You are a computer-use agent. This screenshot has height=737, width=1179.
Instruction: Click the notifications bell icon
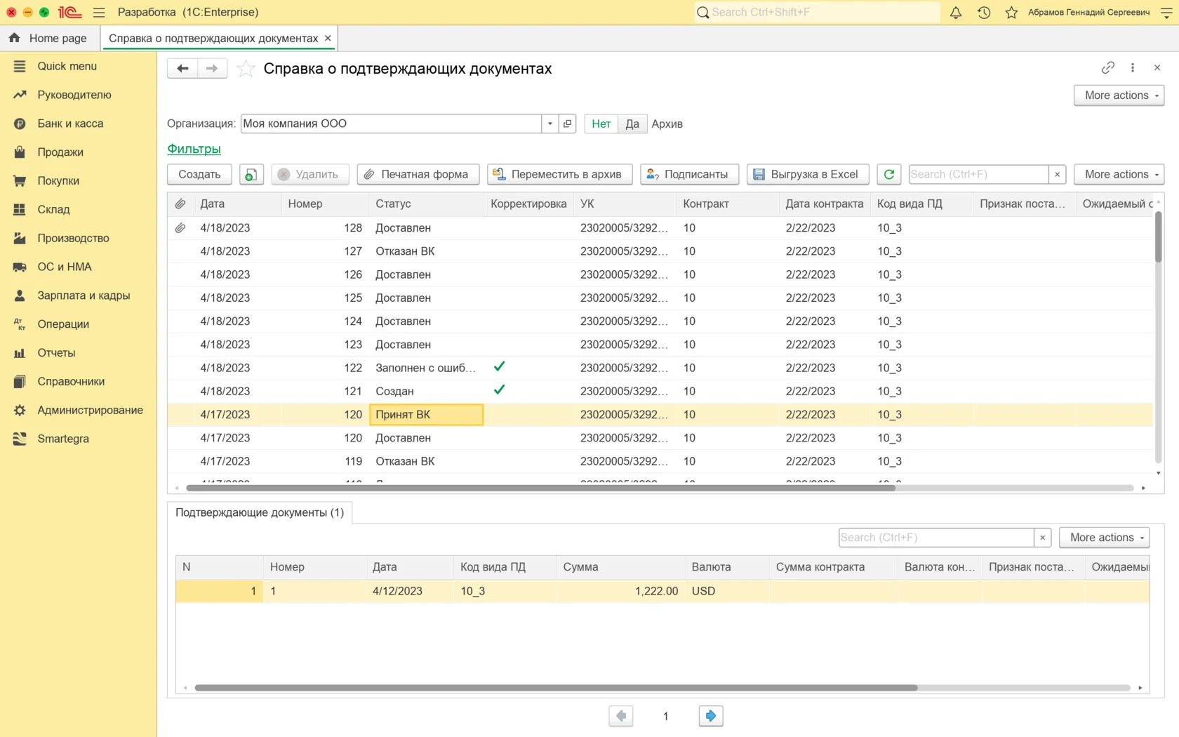[x=955, y=13]
